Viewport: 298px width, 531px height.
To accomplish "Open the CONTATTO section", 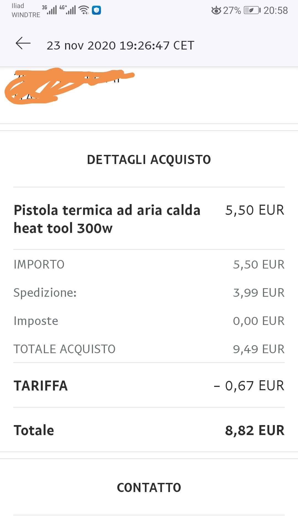I will (x=149, y=488).
